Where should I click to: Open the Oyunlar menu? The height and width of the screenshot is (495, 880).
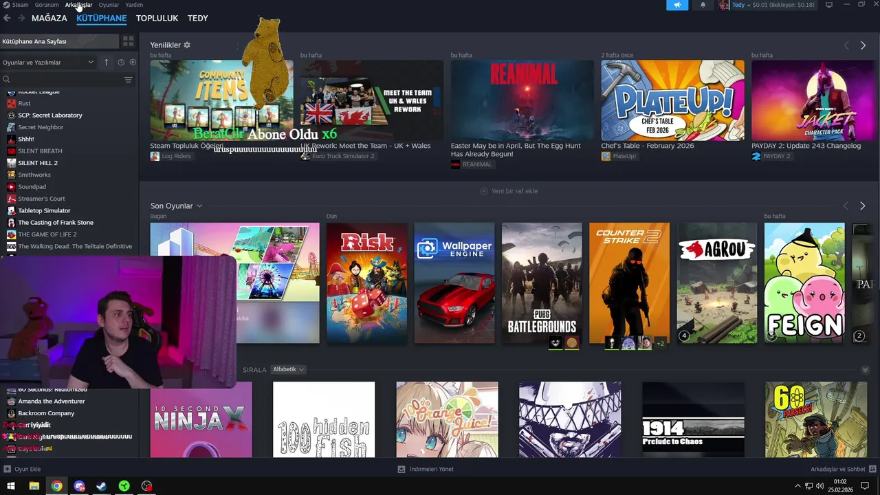pyautogui.click(x=109, y=5)
